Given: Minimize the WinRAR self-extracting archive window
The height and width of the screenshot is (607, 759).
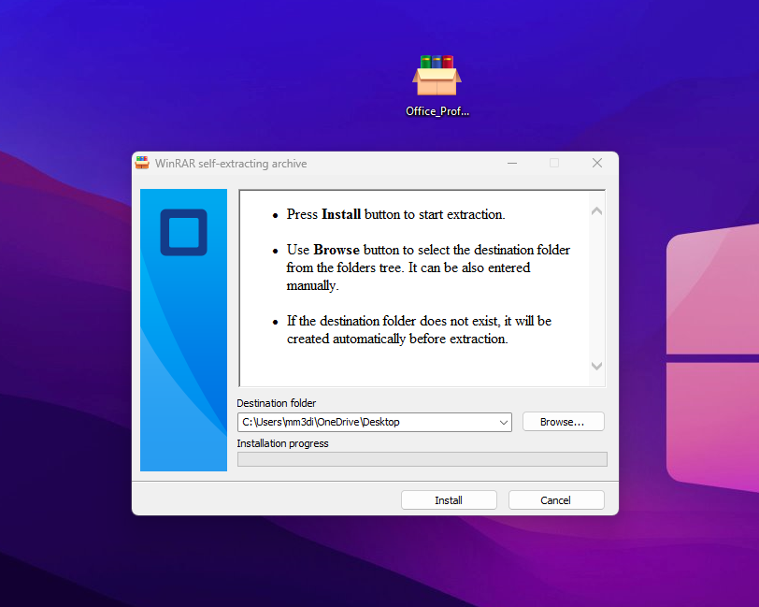Looking at the screenshot, I should 512,164.
